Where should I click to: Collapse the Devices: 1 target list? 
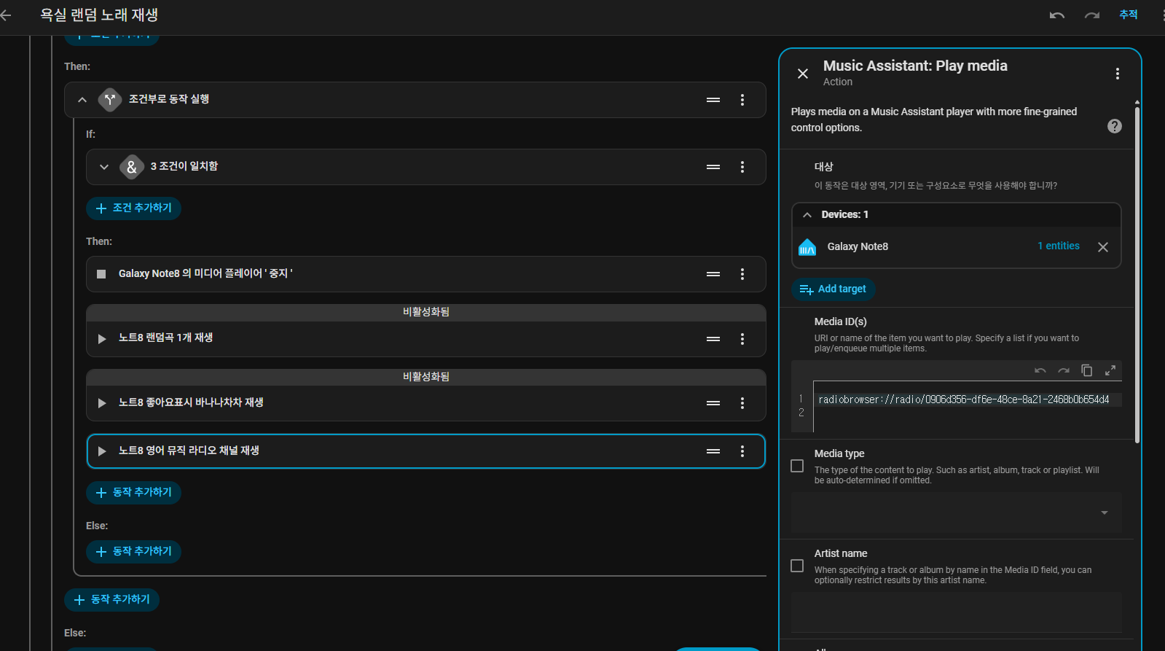pyautogui.click(x=807, y=215)
